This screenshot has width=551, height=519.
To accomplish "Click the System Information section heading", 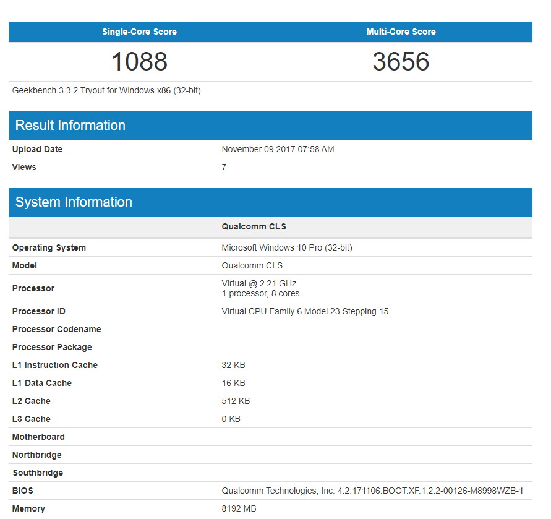I will (74, 202).
